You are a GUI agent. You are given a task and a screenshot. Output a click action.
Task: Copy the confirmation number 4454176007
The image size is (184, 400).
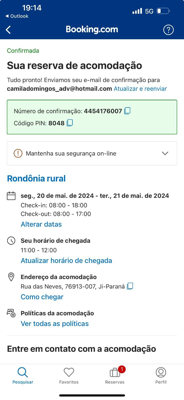pos(127,111)
